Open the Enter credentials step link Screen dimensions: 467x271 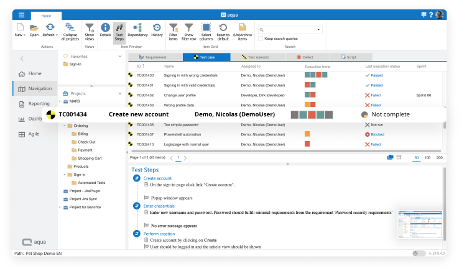point(159,206)
